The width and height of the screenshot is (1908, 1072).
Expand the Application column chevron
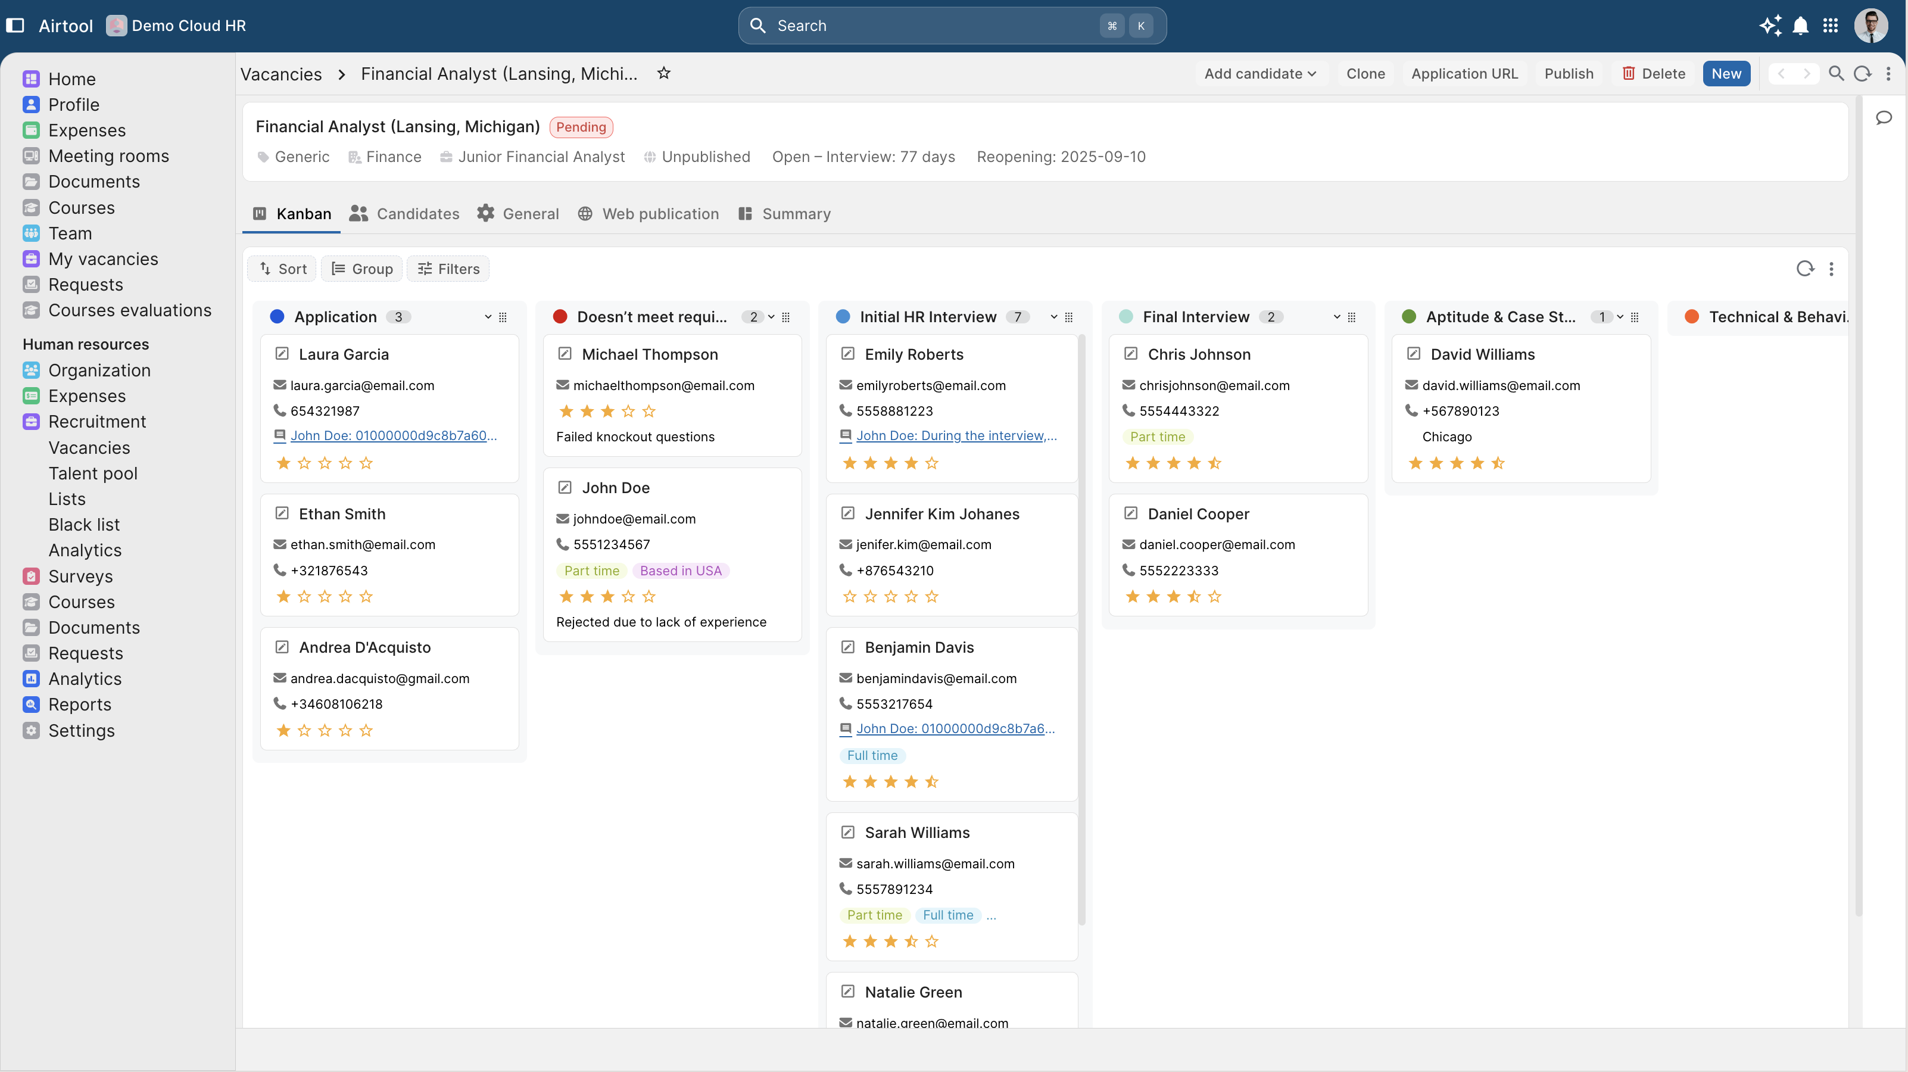point(488,317)
